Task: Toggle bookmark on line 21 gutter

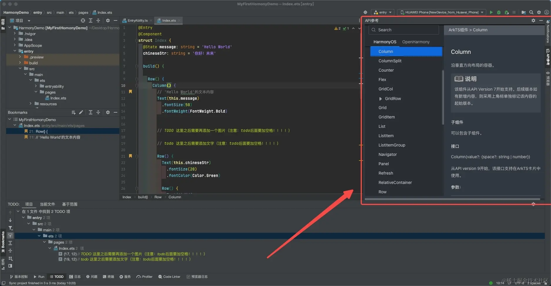Action: (x=130, y=156)
